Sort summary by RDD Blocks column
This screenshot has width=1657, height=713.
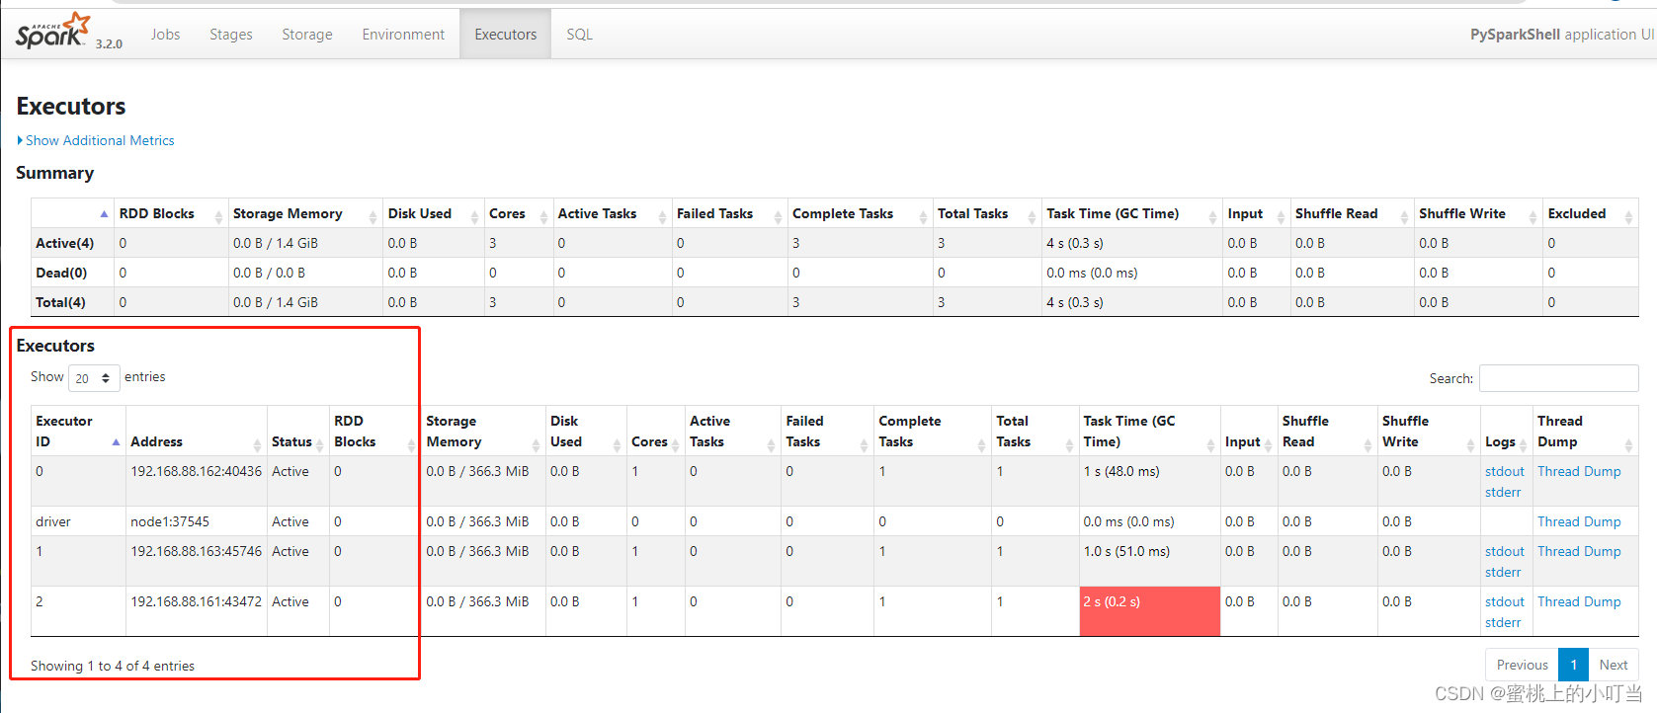[x=171, y=213]
